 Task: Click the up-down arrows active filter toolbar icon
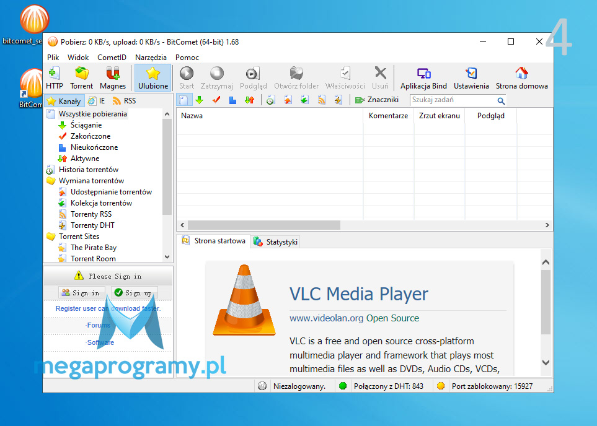click(x=249, y=100)
